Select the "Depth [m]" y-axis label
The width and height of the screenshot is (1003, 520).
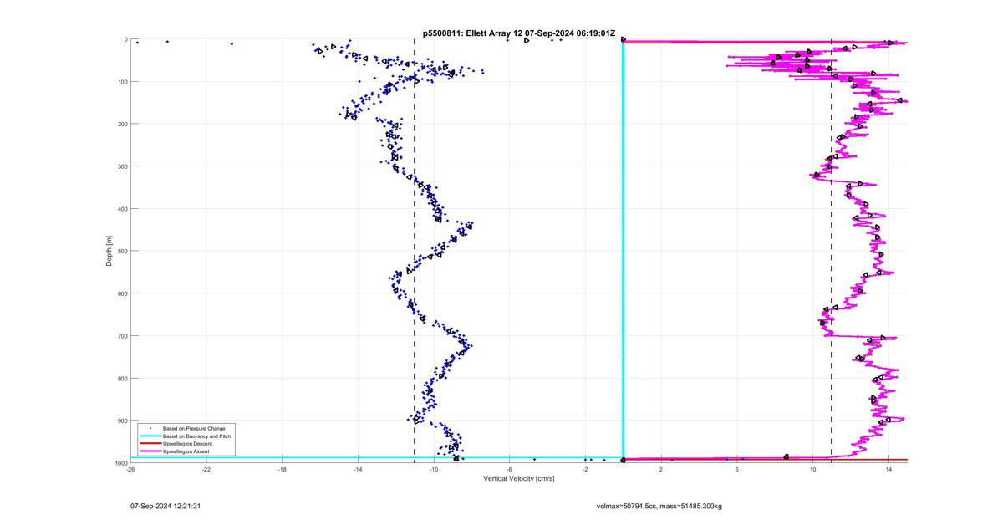109,251
